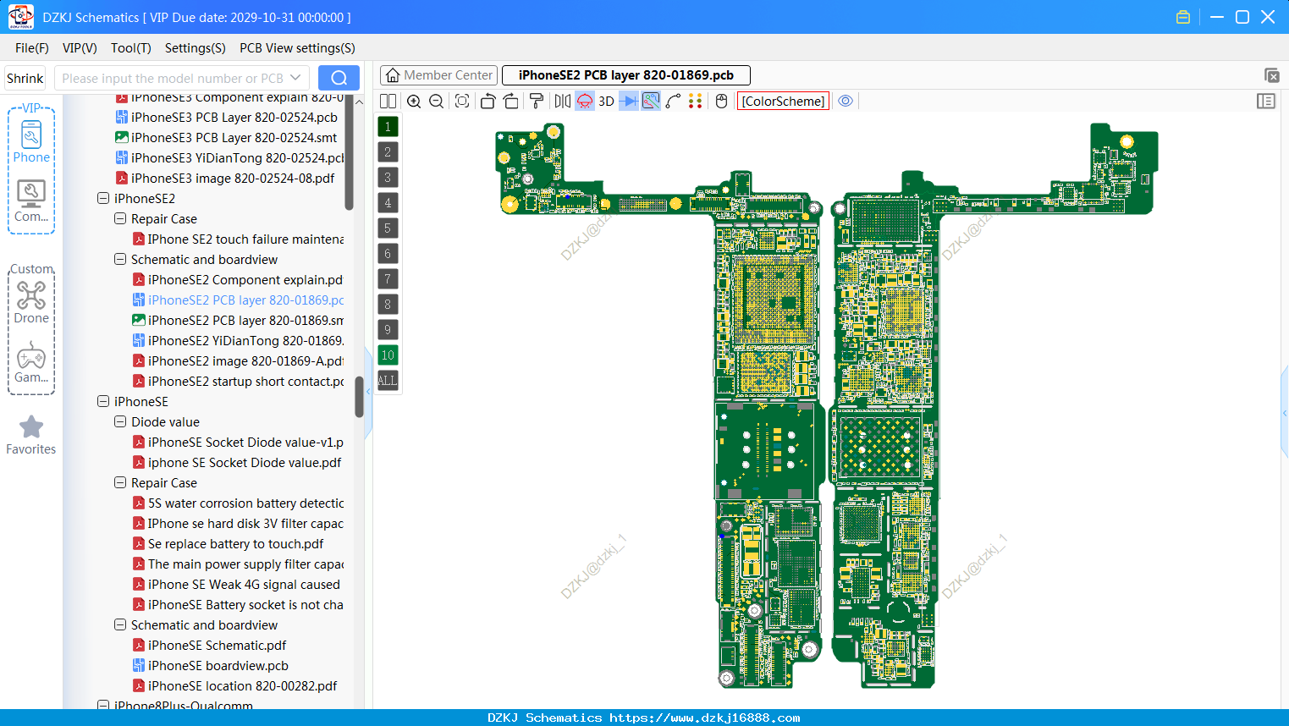Open PCB View settings(S) menu

pos(297,48)
